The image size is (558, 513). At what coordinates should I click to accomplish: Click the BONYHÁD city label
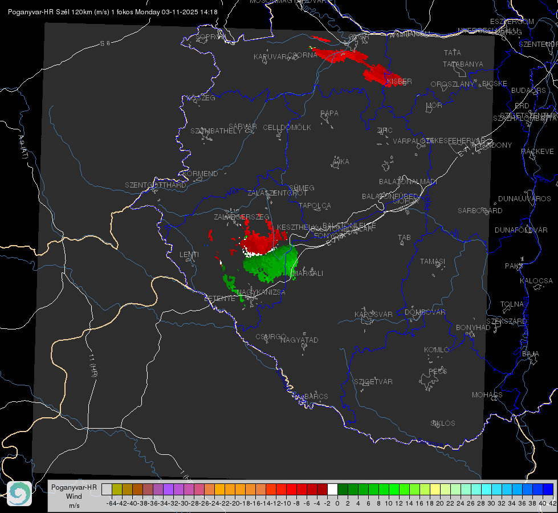tap(473, 328)
